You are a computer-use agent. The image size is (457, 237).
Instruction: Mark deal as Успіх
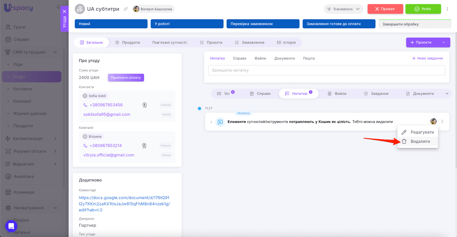pos(423,9)
